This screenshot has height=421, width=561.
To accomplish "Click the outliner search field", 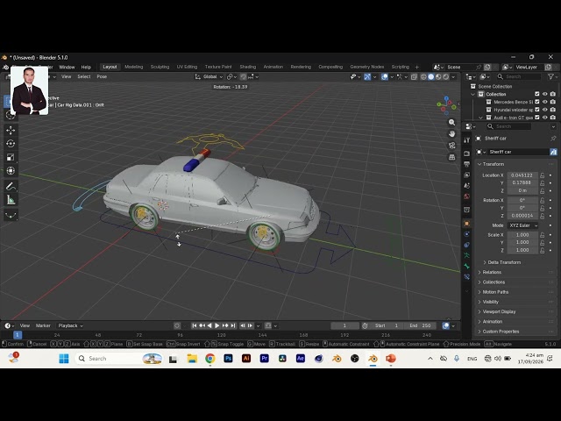I will pos(519,76).
